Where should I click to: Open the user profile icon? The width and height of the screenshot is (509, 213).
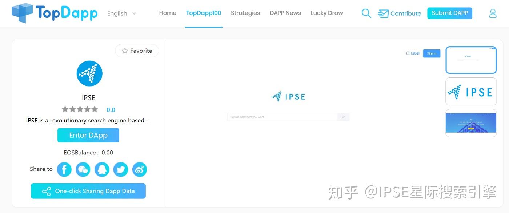point(493,13)
